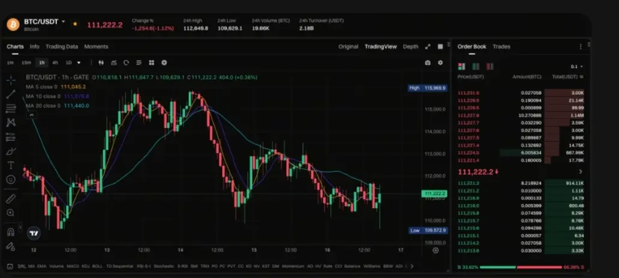
Task: Take a chart snapshot with camera icon
Action: (x=428, y=63)
